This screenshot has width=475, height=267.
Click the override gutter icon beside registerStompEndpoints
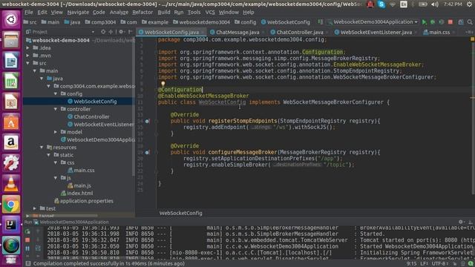tap(147, 121)
